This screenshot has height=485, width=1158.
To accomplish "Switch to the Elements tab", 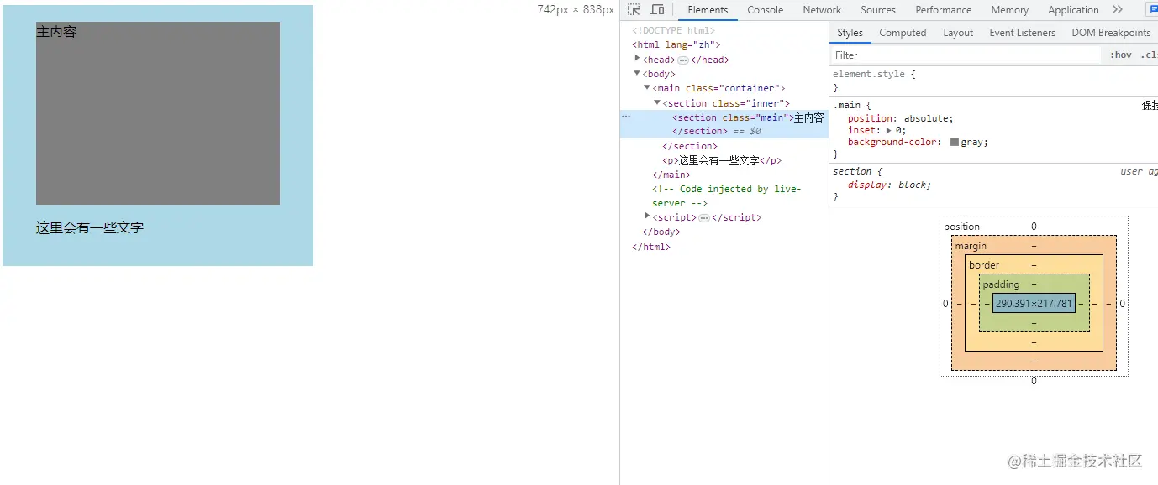I will [x=708, y=10].
